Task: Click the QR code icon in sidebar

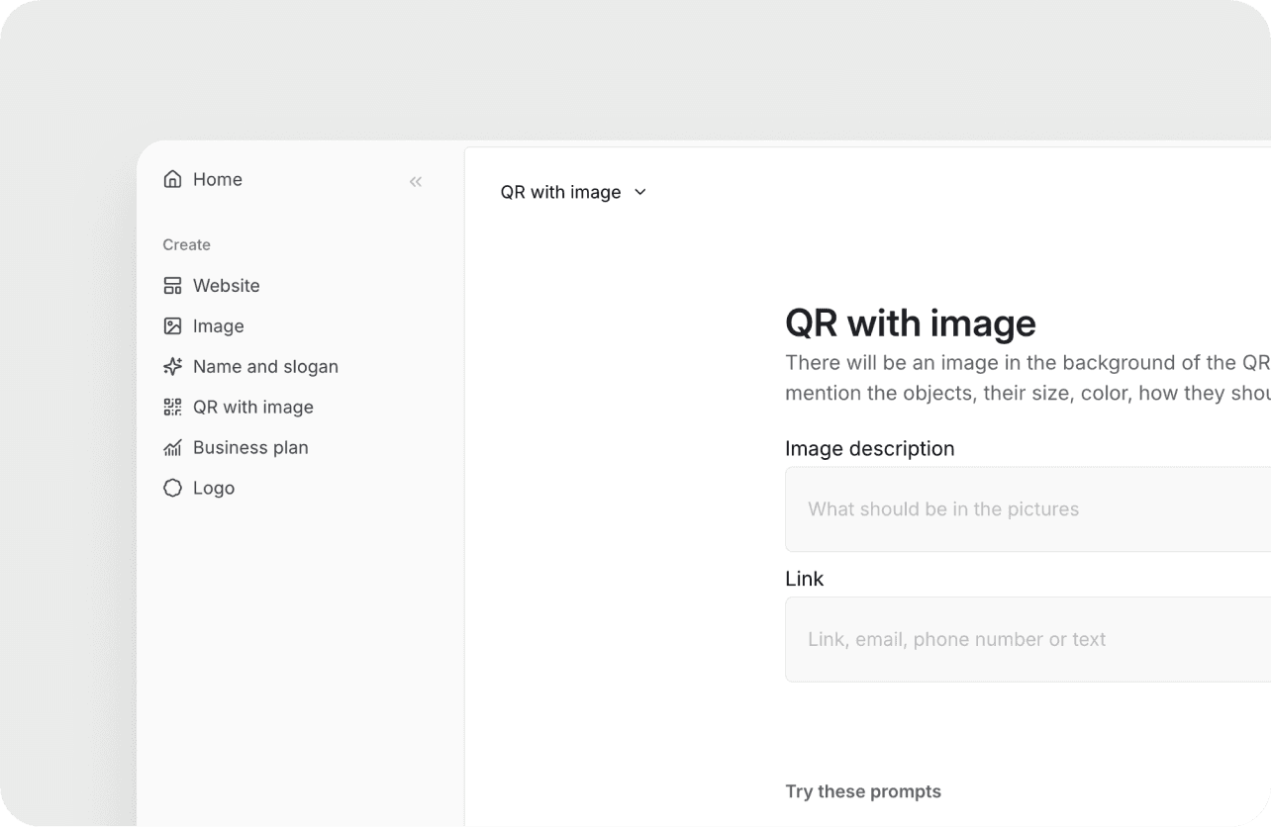Action: [172, 408]
